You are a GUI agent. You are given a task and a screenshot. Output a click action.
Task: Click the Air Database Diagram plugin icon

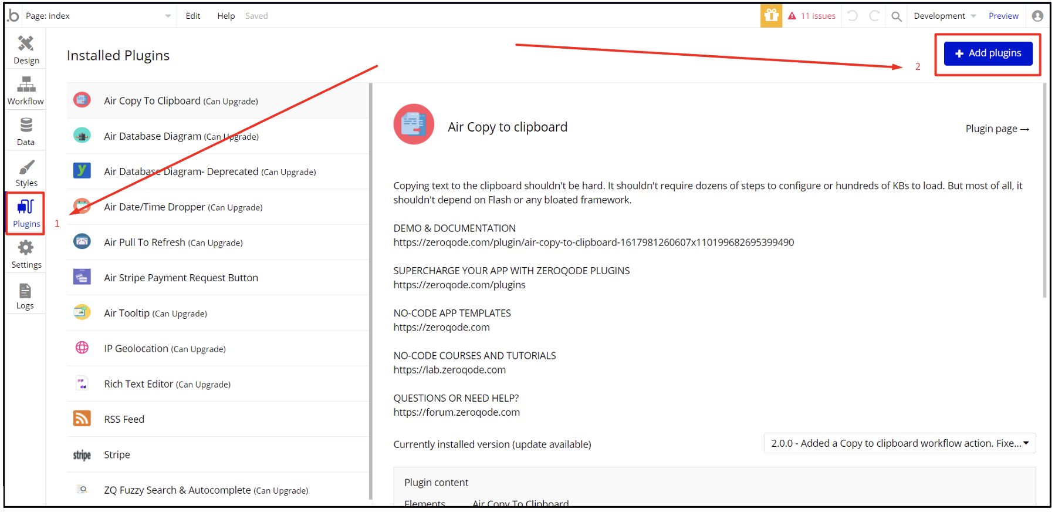click(x=82, y=135)
